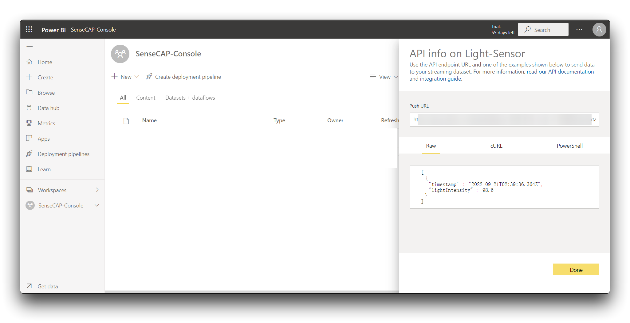The width and height of the screenshot is (630, 323).
Task: Switch to the Raw example tab
Action: click(x=431, y=146)
